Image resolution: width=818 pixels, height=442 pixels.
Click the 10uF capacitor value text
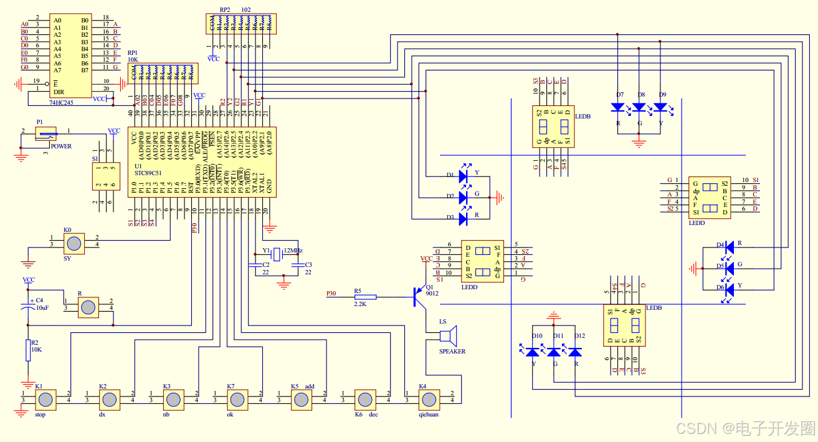[x=42, y=307]
